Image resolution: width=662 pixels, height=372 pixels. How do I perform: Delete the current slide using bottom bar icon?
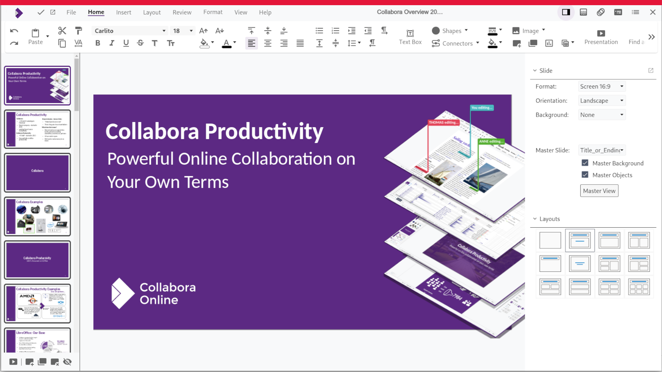tap(54, 362)
